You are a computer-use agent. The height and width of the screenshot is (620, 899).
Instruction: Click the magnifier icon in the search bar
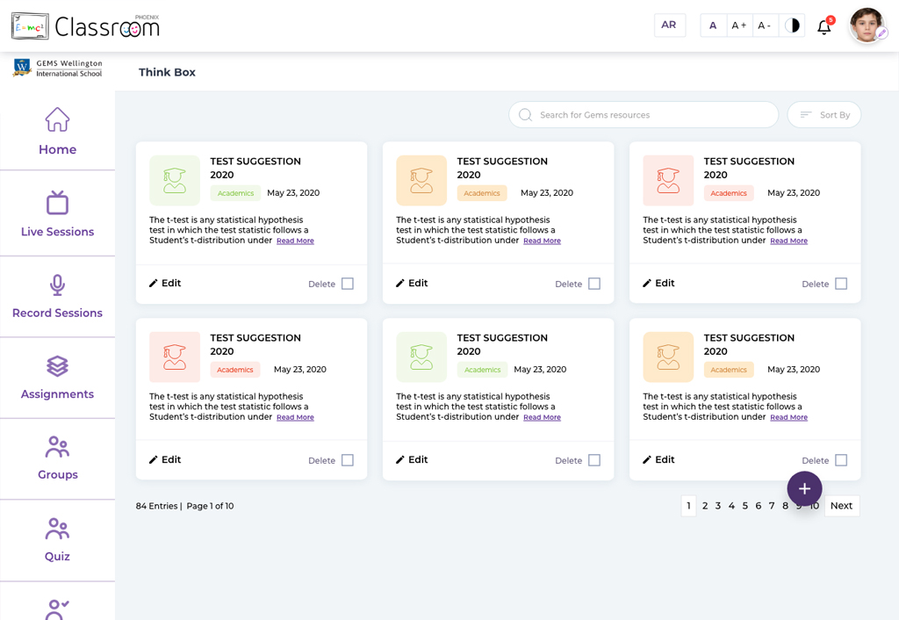coord(525,115)
